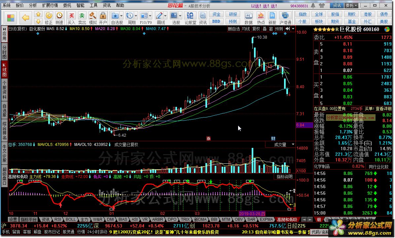The width and height of the screenshot is (395, 238).
Task: Switch to the BOLL indicator tab
Action: 71,220
